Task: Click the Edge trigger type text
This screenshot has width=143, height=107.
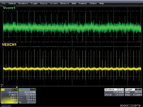Action: click(128, 95)
